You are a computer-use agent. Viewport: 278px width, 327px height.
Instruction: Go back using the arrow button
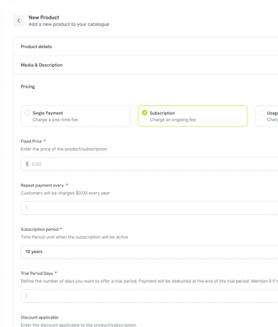[19, 21]
